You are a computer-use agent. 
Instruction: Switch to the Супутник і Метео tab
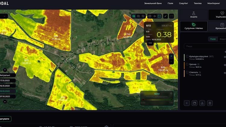[193, 26]
